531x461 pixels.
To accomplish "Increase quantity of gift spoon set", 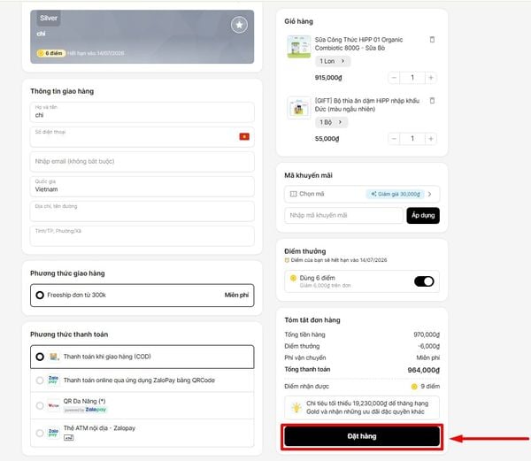I will tap(431, 139).
